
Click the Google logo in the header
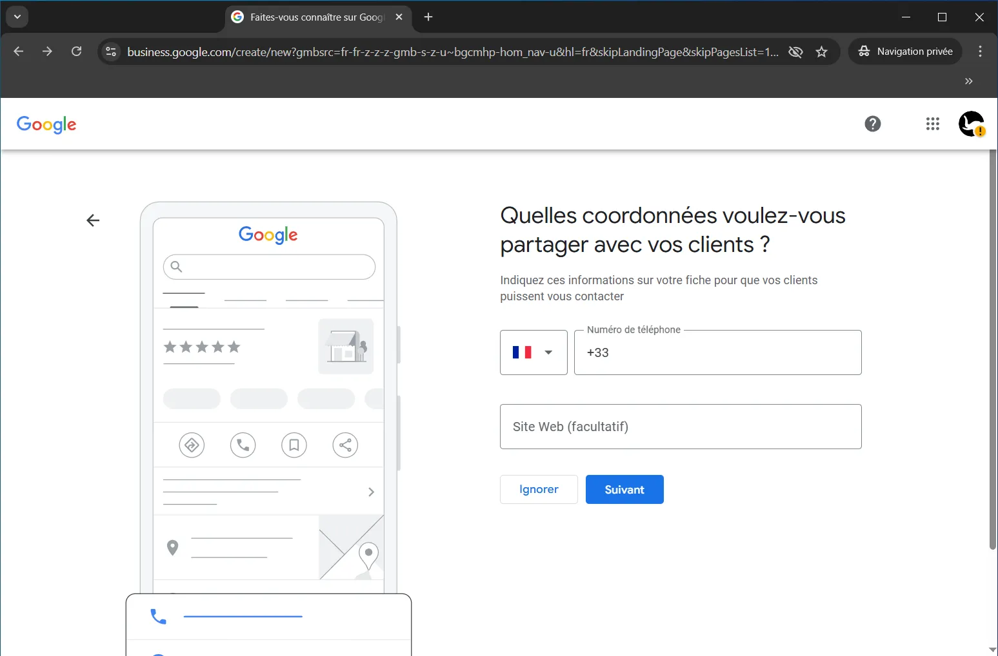coord(46,124)
